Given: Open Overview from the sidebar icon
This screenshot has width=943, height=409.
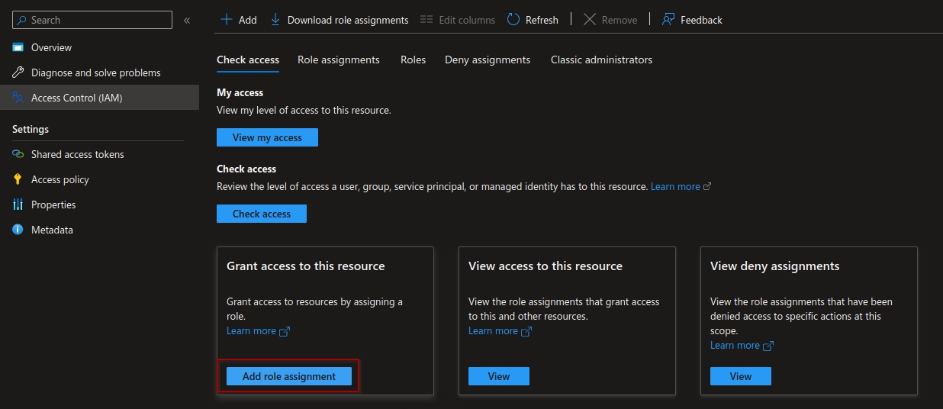Looking at the screenshot, I should coord(18,47).
